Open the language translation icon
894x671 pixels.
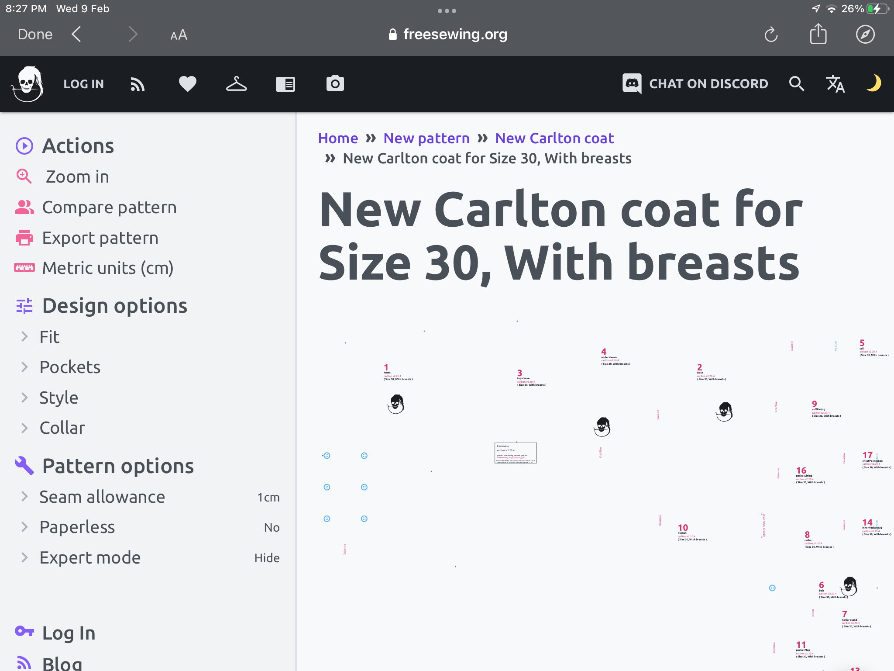coord(835,84)
